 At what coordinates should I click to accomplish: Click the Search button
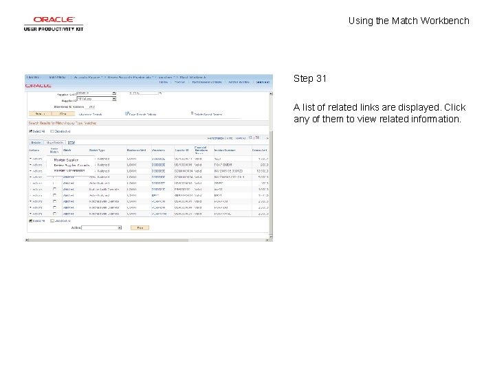point(40,113)
